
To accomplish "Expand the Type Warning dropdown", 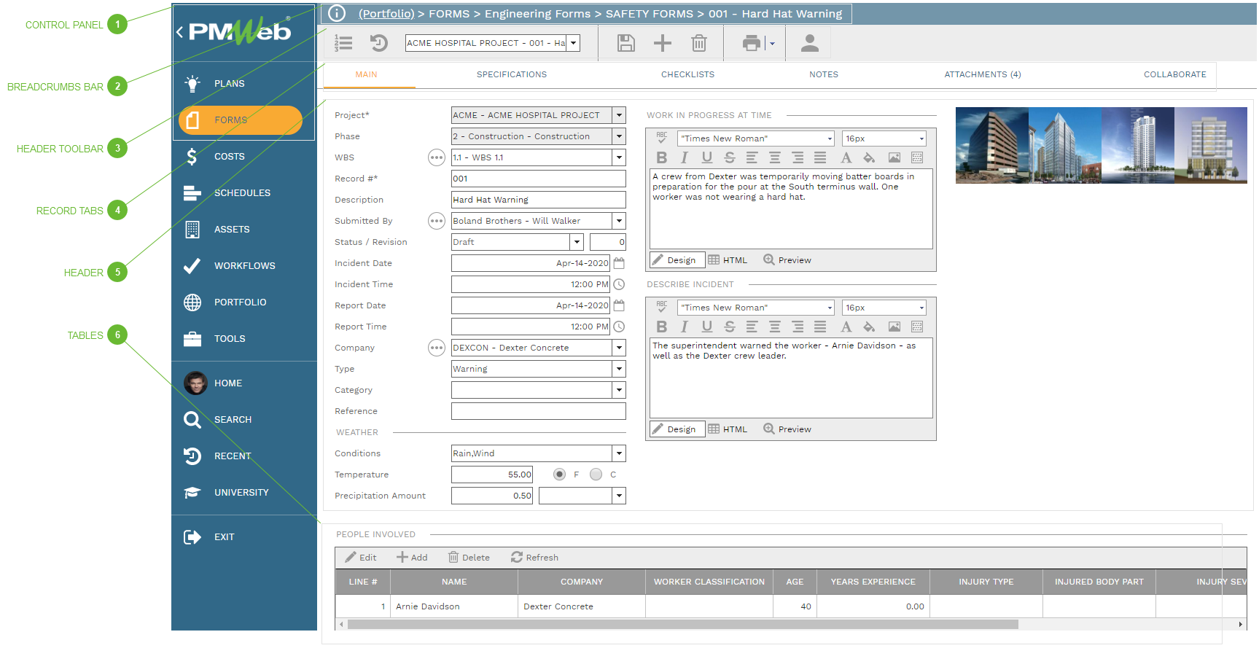I will pos(619,369).
